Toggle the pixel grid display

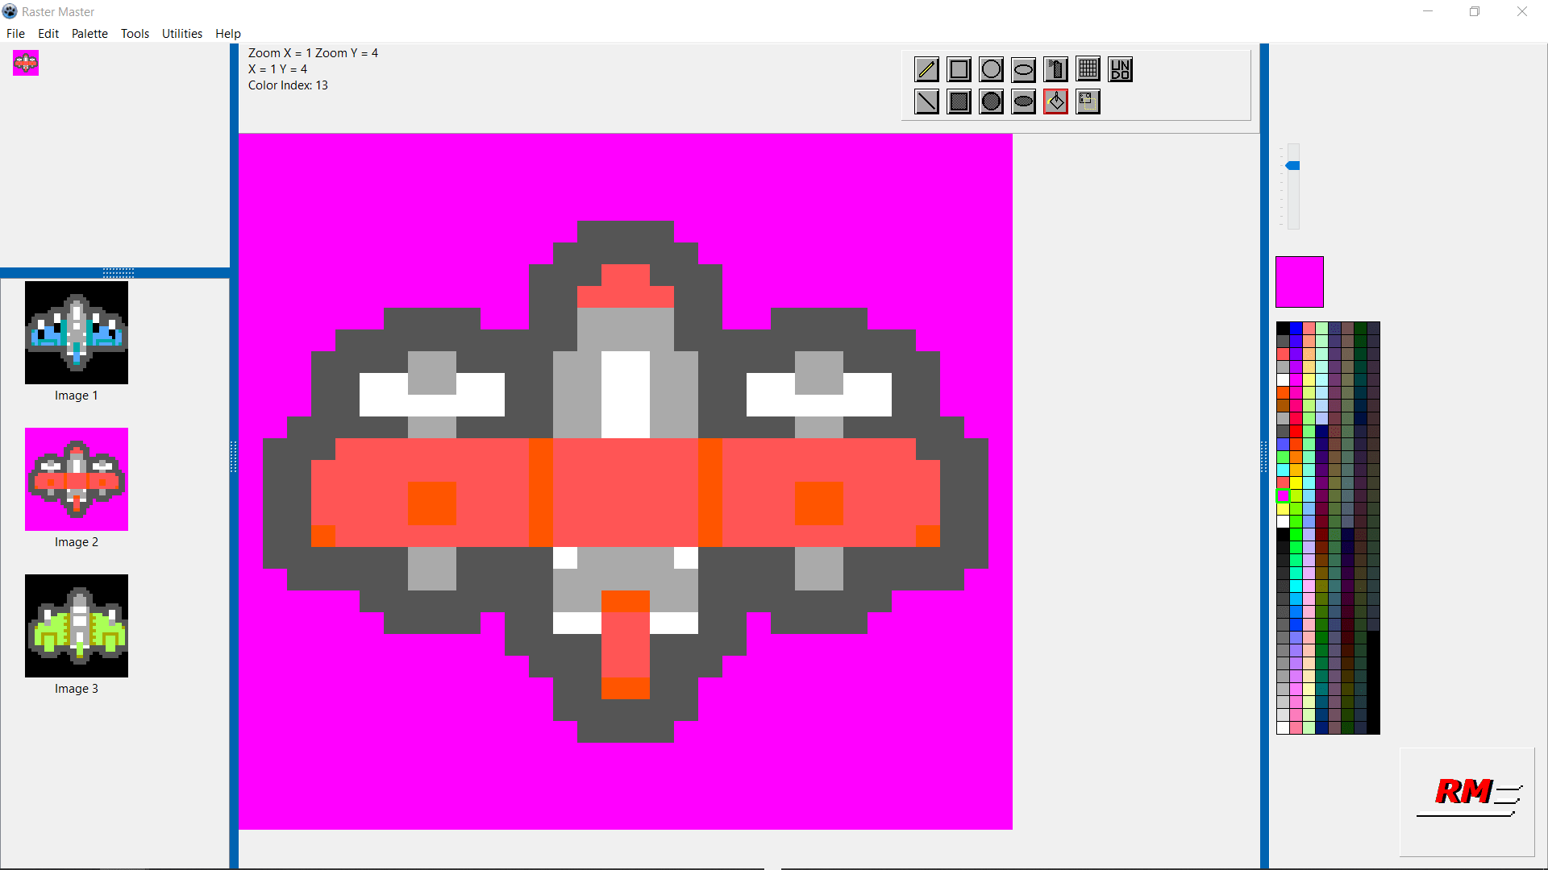coord(1088,69)
